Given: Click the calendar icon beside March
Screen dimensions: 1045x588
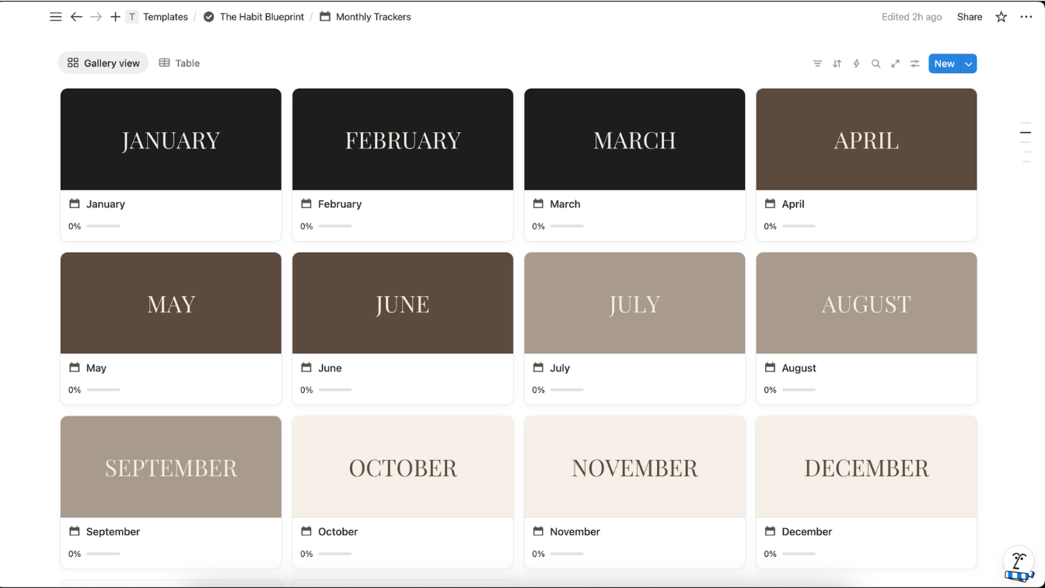Looking at the screenshot, I should (538, 204).
